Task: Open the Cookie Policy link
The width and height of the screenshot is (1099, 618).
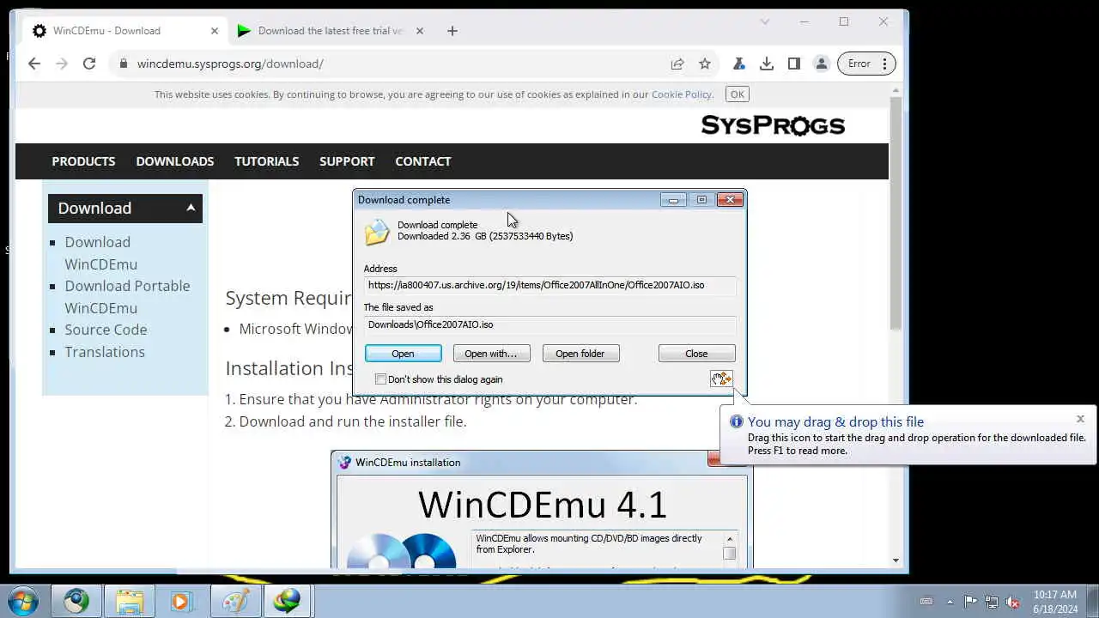Action: pyautogui.click(x=682, y=94)
